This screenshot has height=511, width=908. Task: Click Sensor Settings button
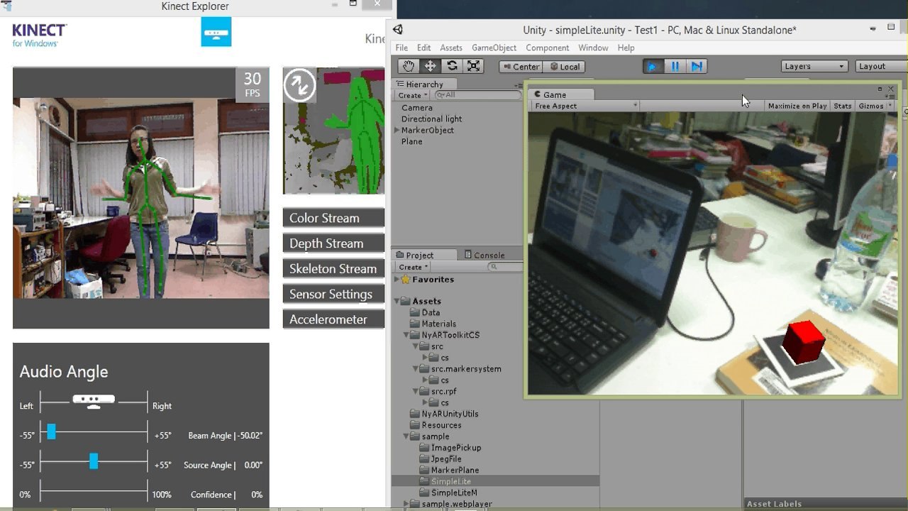333,294
